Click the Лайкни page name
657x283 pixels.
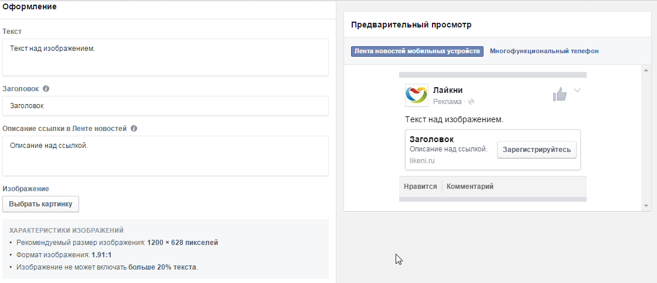(x=448, y=90)
